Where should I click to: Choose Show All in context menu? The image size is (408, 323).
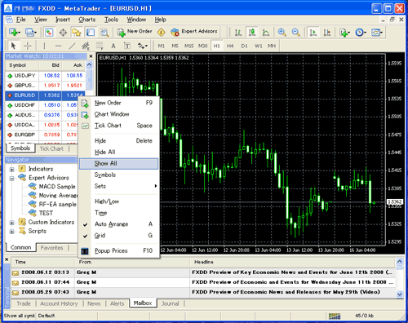[118, 164]
